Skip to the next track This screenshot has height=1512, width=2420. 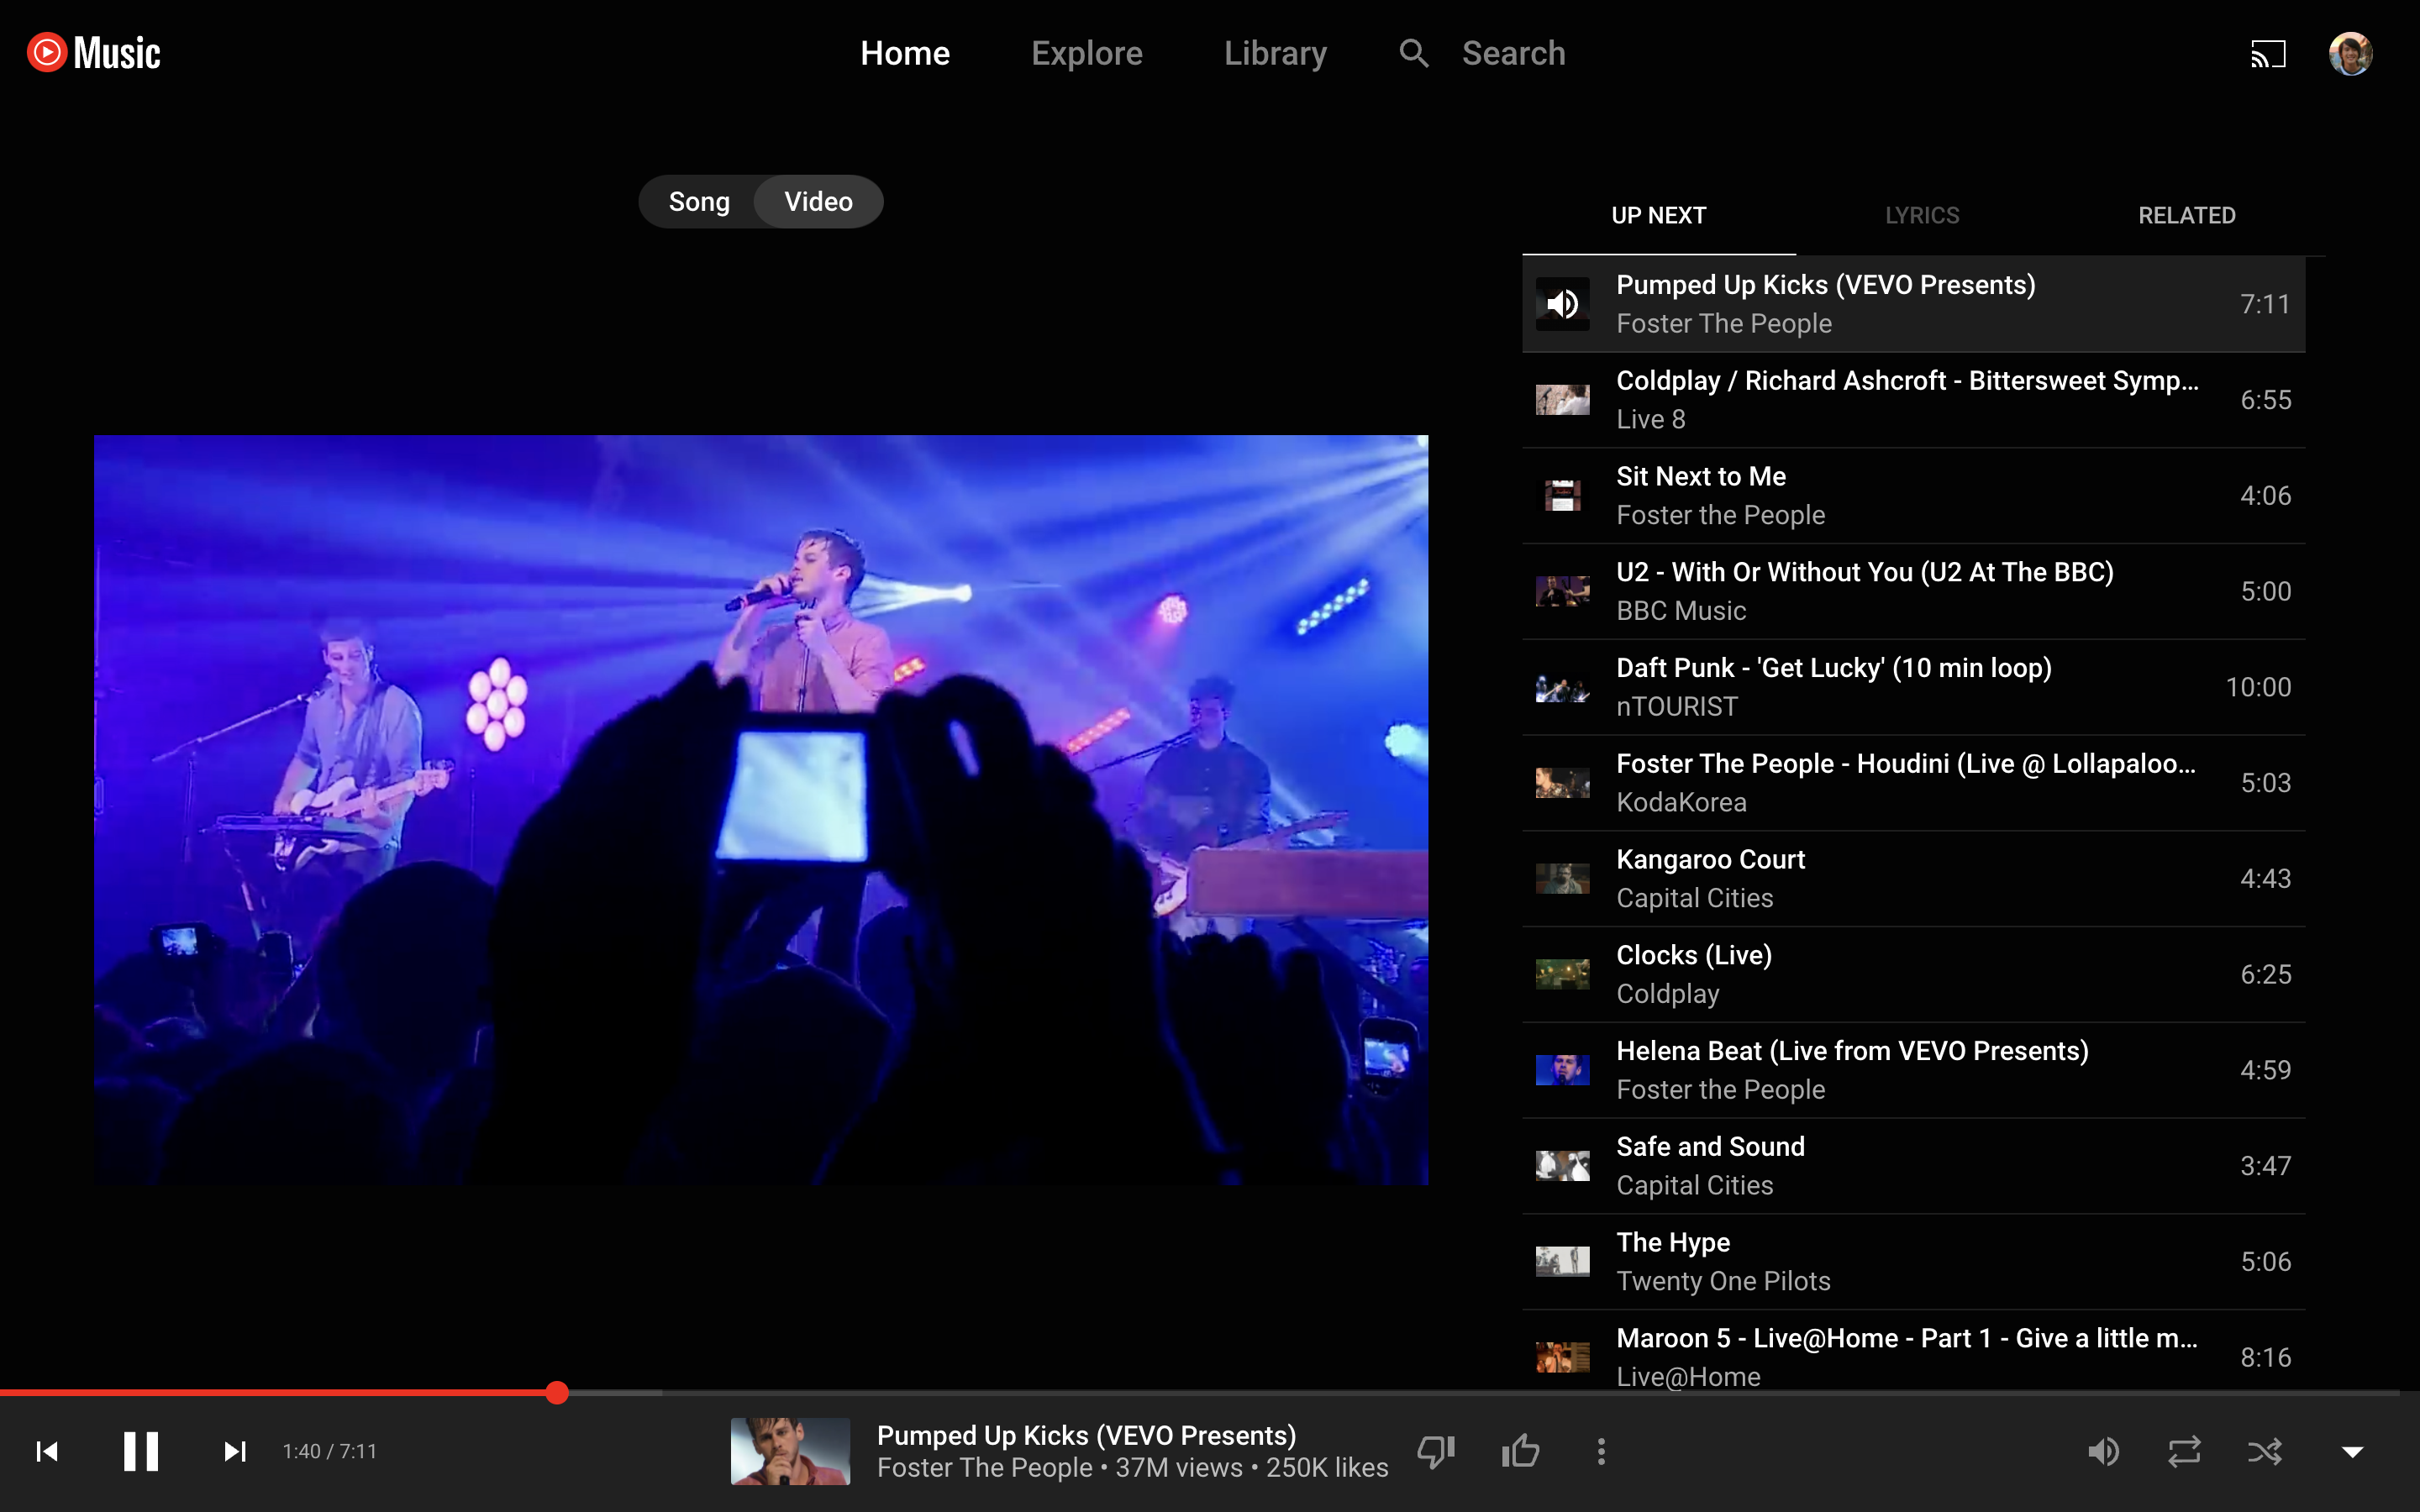(235, 1451)
